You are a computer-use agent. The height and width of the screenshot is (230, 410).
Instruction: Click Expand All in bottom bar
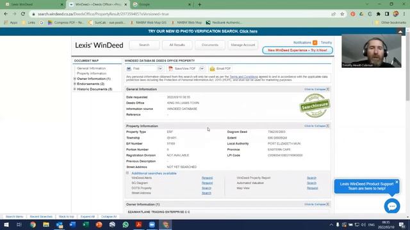[x=88, y=217]
